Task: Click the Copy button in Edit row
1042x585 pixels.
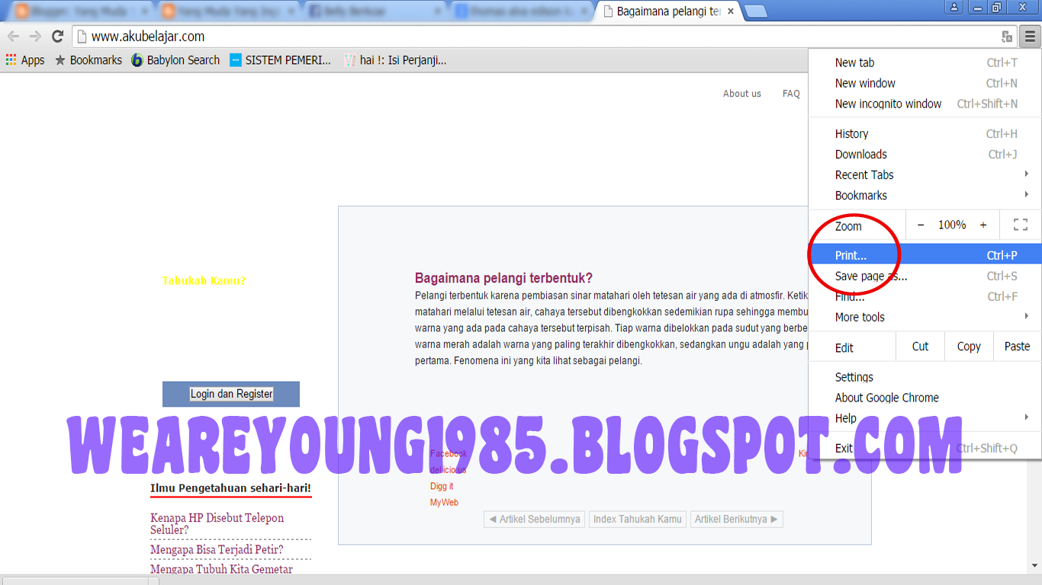Action: point(969,346)
